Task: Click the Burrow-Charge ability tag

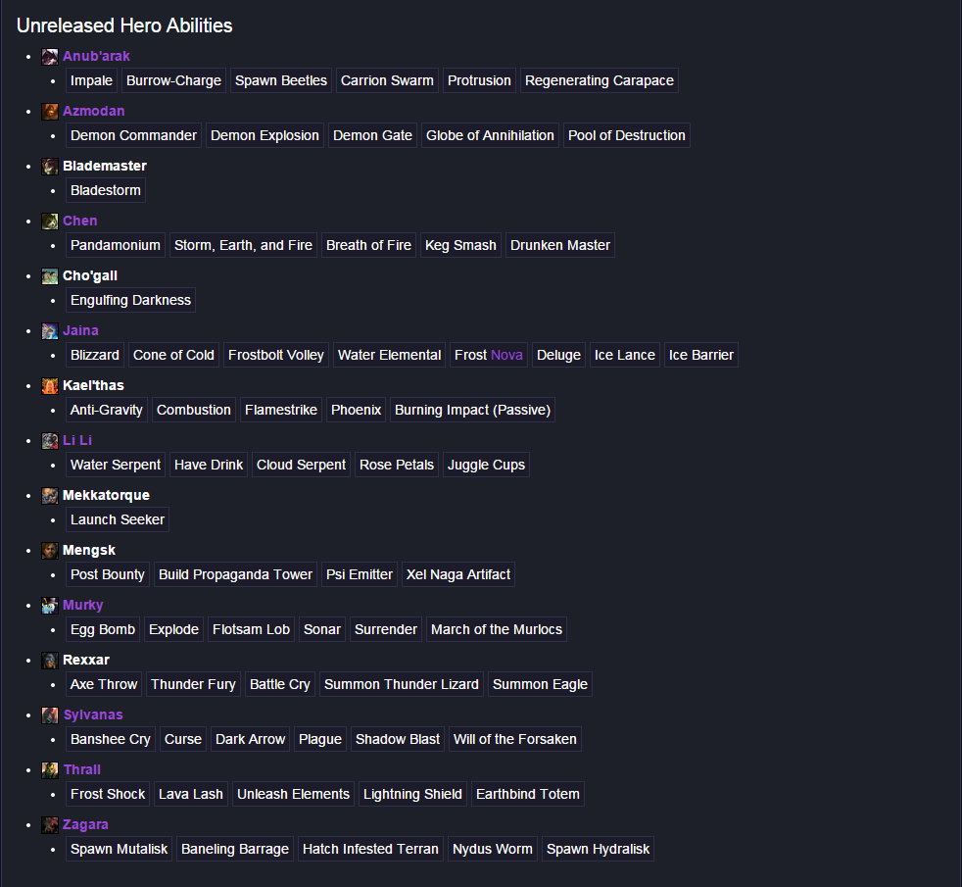Action: pos(173,80)
